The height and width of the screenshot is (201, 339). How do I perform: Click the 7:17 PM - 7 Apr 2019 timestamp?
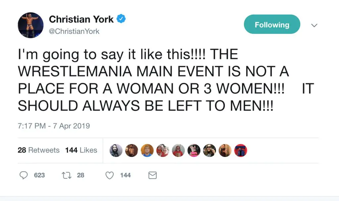54,126
